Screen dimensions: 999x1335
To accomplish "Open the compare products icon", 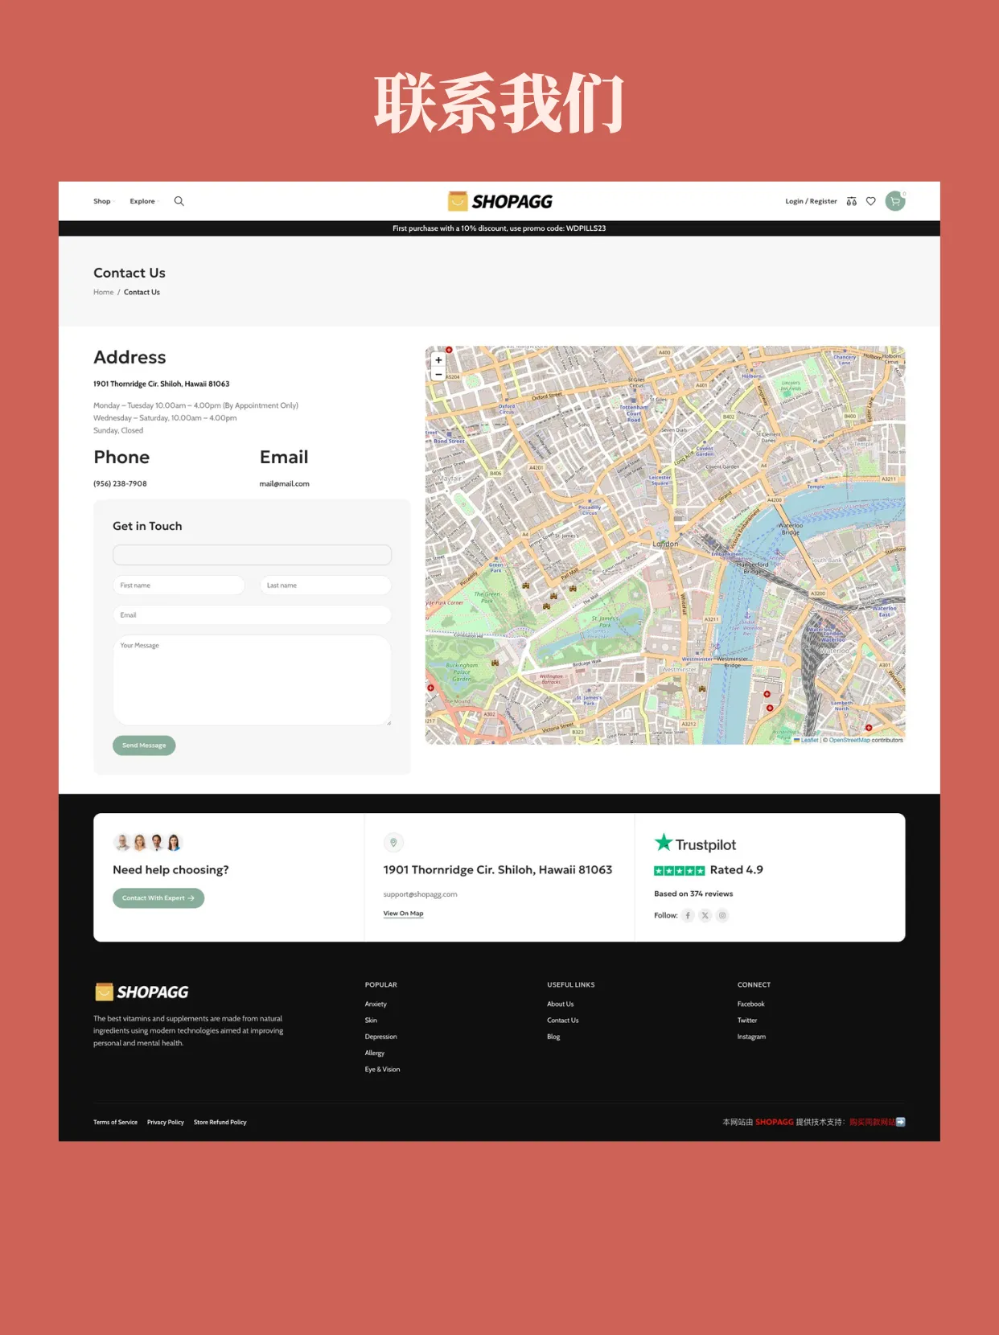I will (852, 201).
